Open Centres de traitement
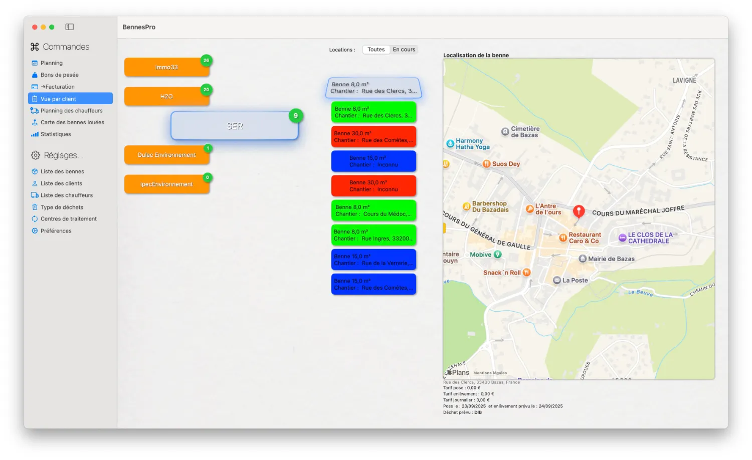This screenshot has width=752, height=460. click(68, 218)
